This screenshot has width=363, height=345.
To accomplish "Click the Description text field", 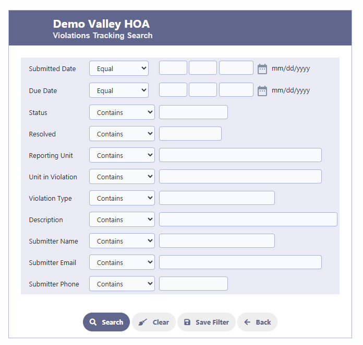I will click(248, 219).
